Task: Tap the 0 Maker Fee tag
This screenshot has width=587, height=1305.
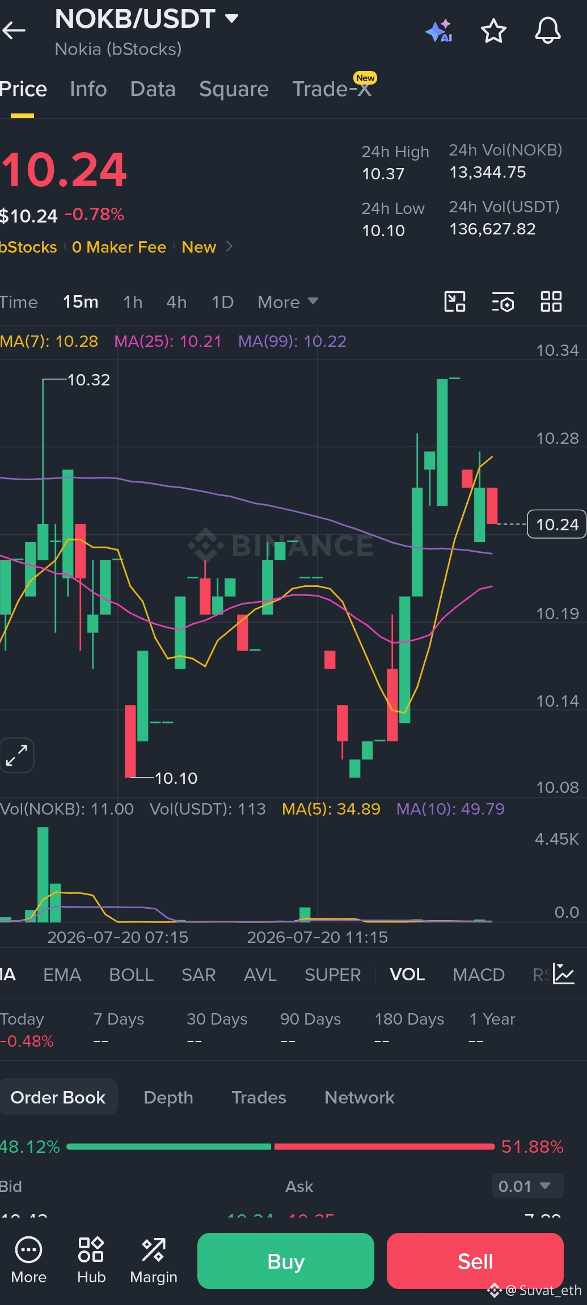Action: pos(119,247)
